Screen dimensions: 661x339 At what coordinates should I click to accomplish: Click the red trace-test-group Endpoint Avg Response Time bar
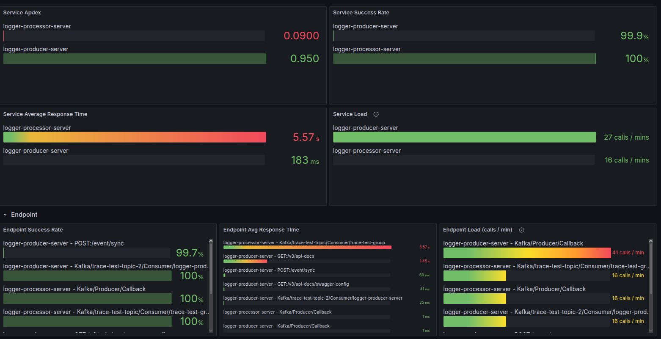tap(307, 247)
